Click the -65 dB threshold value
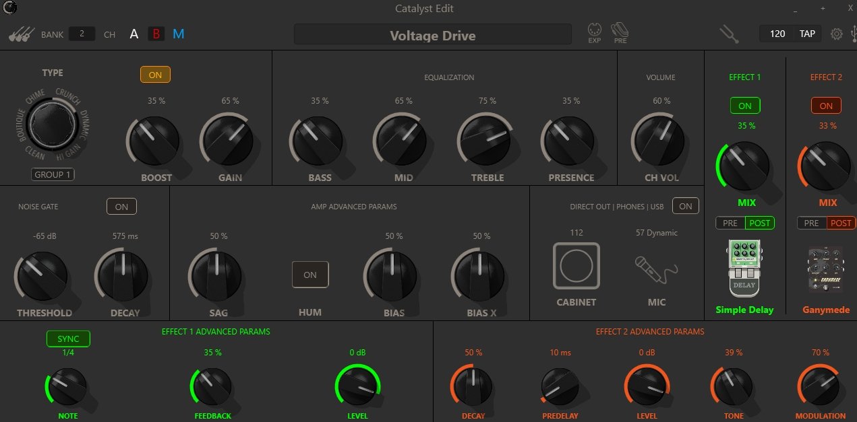The width and height of the screenshot is (857, 422). (x=44, y=236)
